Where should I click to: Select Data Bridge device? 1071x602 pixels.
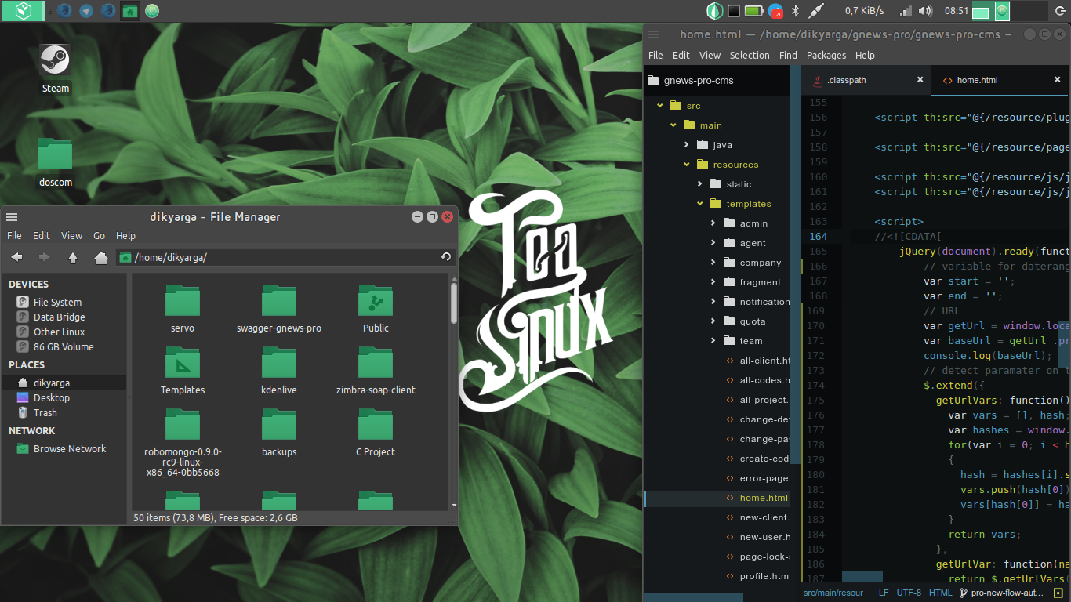pos(59,317)
